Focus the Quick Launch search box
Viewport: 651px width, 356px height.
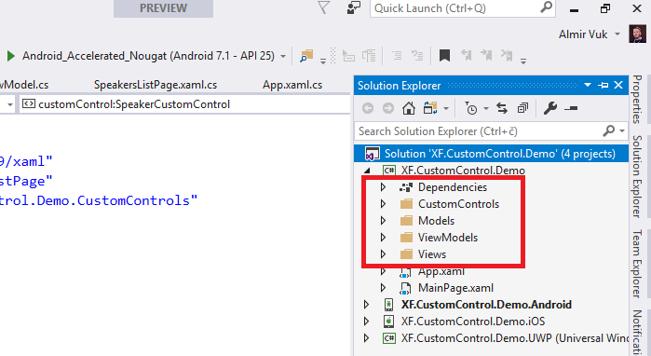coord(463,8)
